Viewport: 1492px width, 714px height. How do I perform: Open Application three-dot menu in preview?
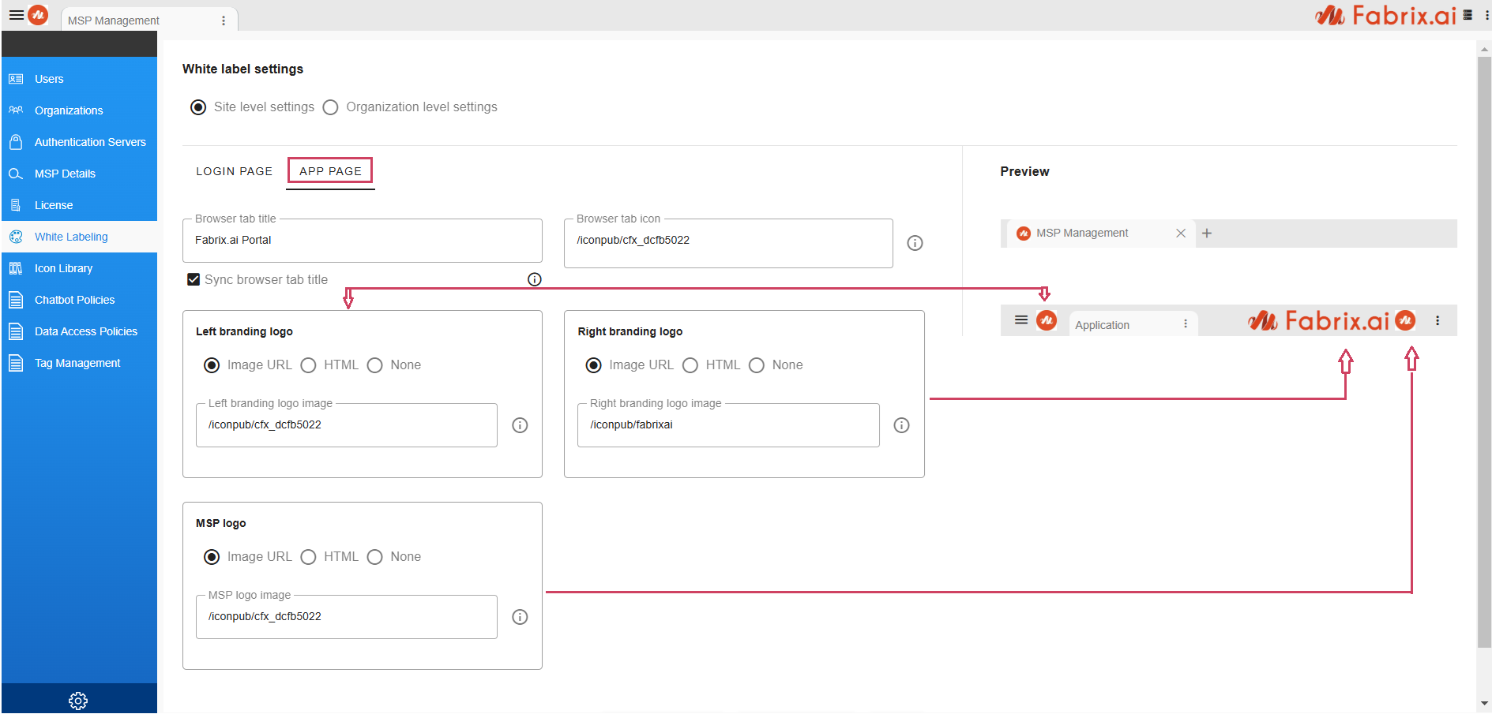[1186, 324]
